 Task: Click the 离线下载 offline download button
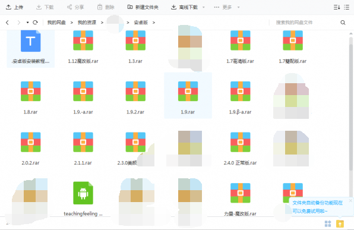(184, 7)
